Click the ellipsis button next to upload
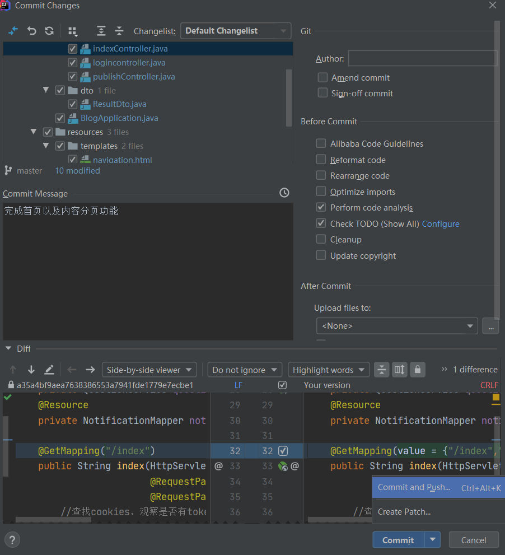 (491, 325)
